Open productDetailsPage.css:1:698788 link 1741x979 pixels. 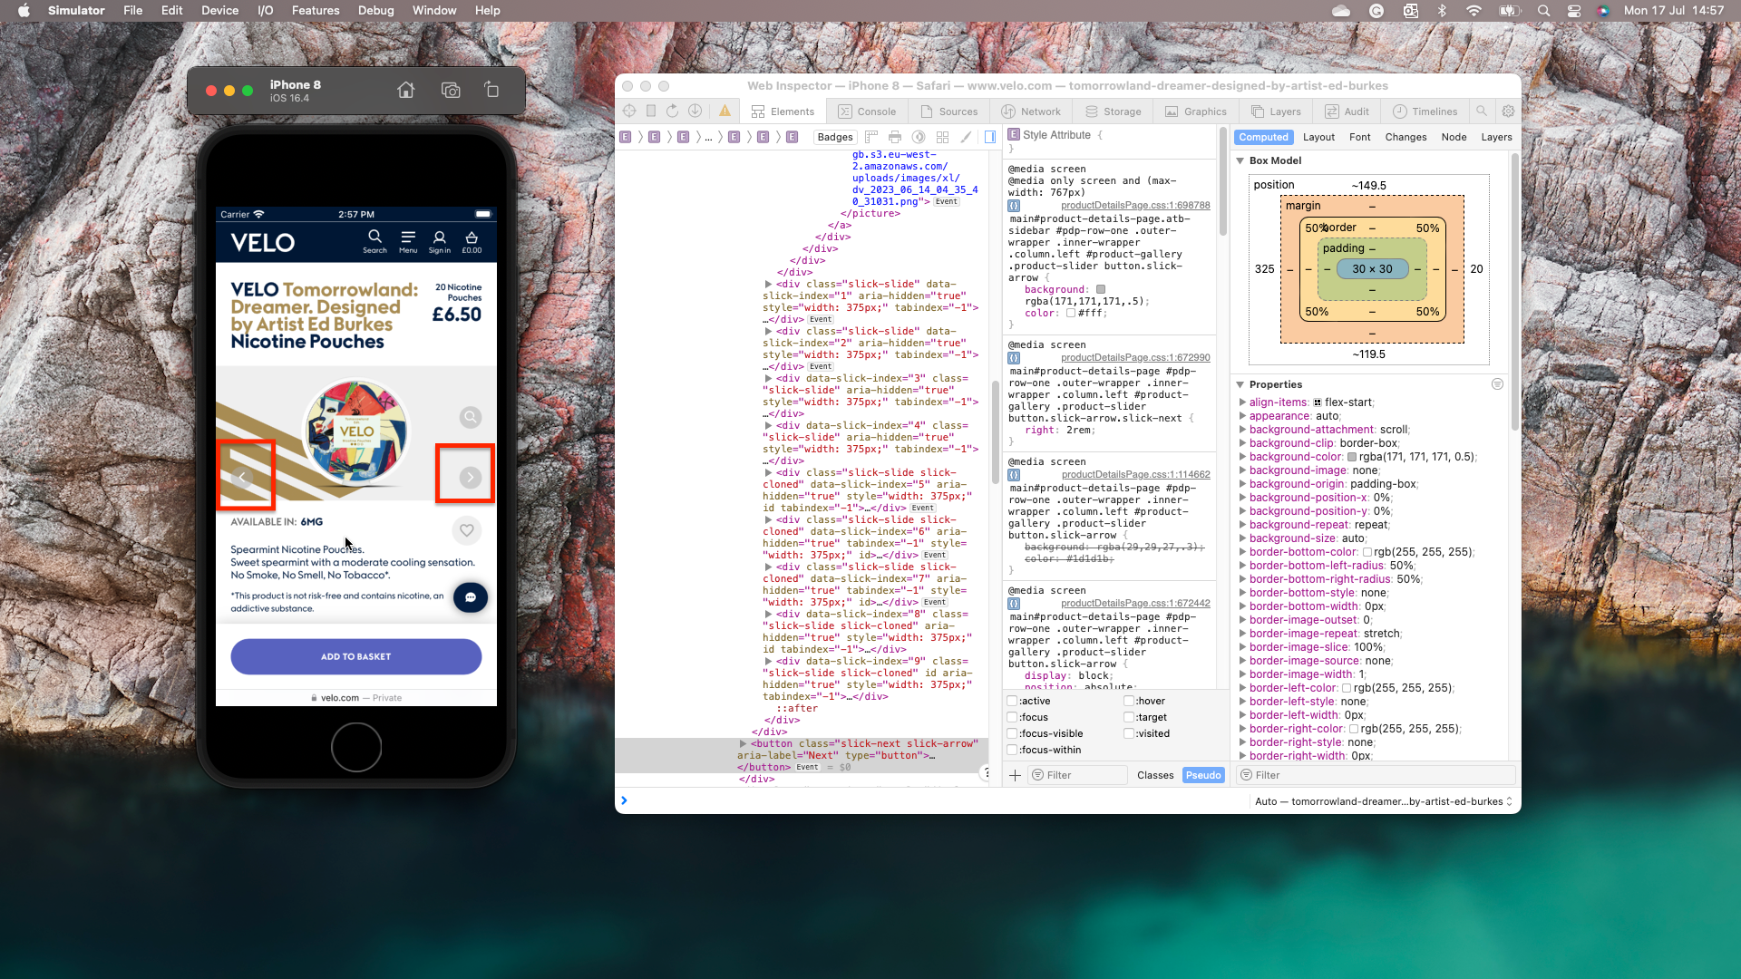point(1135,205)
